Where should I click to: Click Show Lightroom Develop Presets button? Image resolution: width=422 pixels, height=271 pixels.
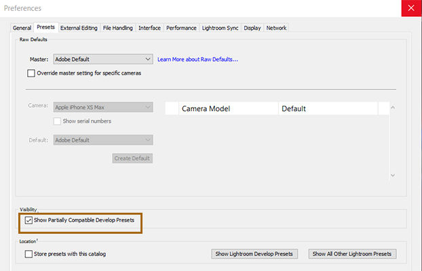point(254,254)
